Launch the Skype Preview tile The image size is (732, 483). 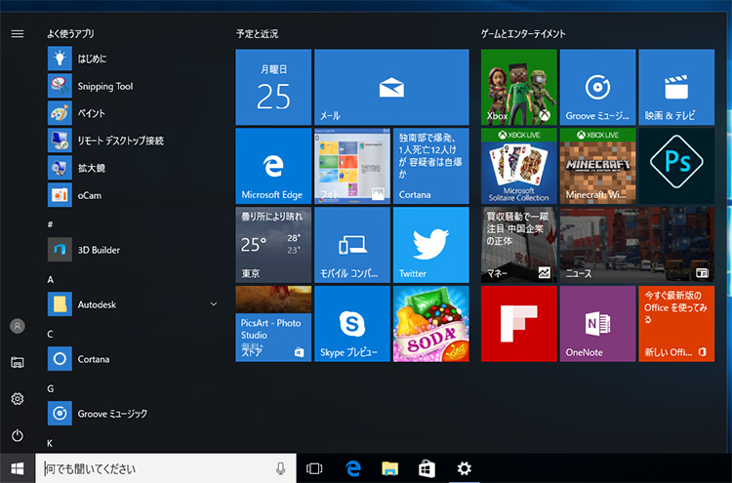point(351,323)
